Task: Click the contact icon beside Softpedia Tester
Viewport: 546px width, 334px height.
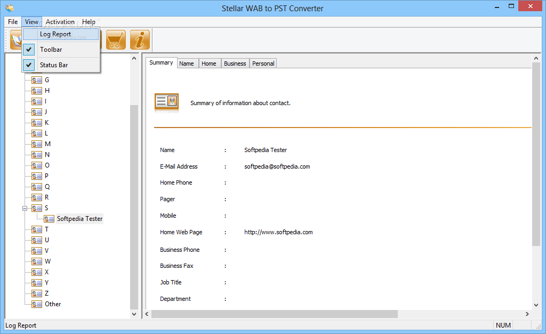Action: point(49,219)
